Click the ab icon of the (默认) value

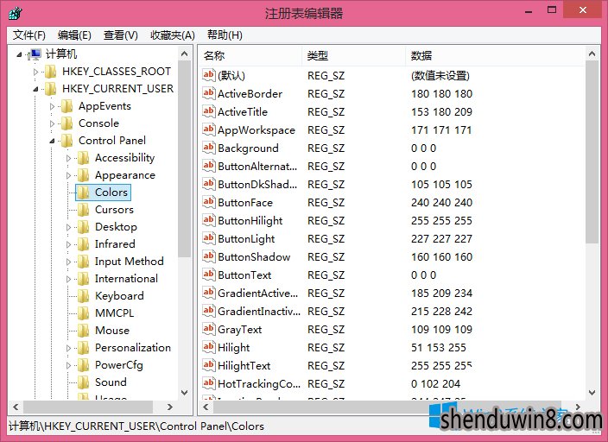209,75
